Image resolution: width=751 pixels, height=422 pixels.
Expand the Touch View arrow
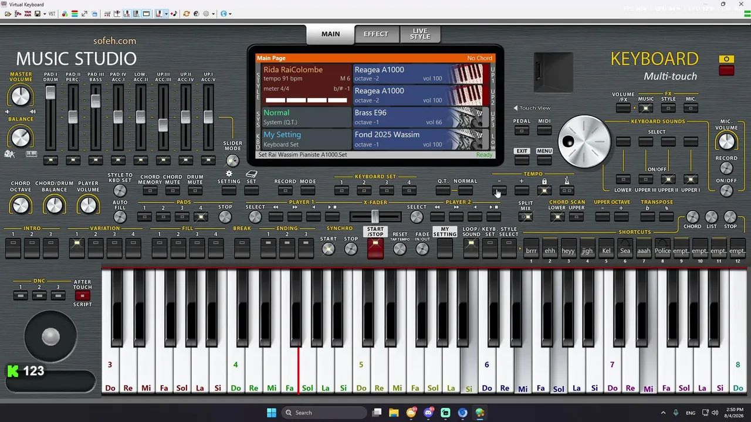point(516,108)
